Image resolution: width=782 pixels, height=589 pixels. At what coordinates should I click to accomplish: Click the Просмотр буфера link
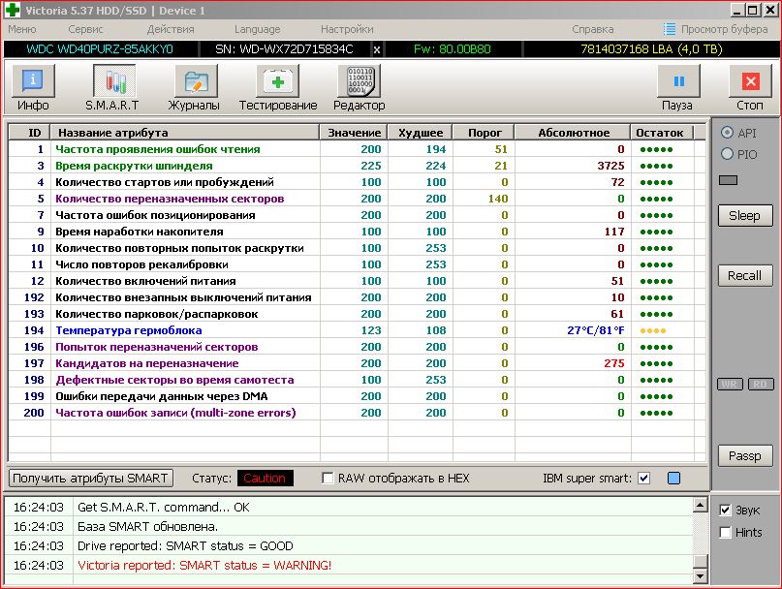[724, 29]
